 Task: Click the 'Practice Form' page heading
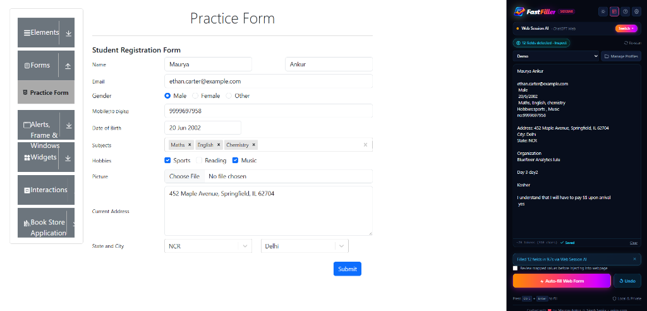click(233, 18)
